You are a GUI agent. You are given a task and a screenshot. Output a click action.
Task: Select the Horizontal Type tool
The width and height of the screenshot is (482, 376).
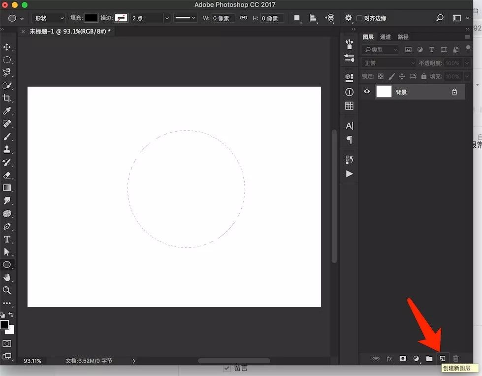[x=7, y=239]
